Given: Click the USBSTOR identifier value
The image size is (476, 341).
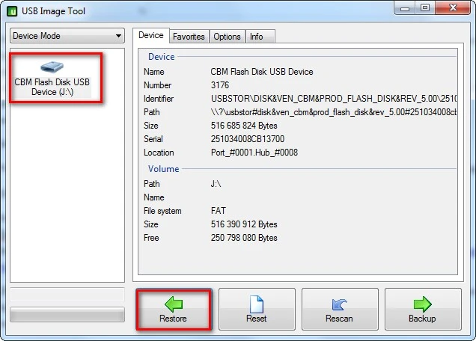Looking at the screenshot, I should point(334,99).
